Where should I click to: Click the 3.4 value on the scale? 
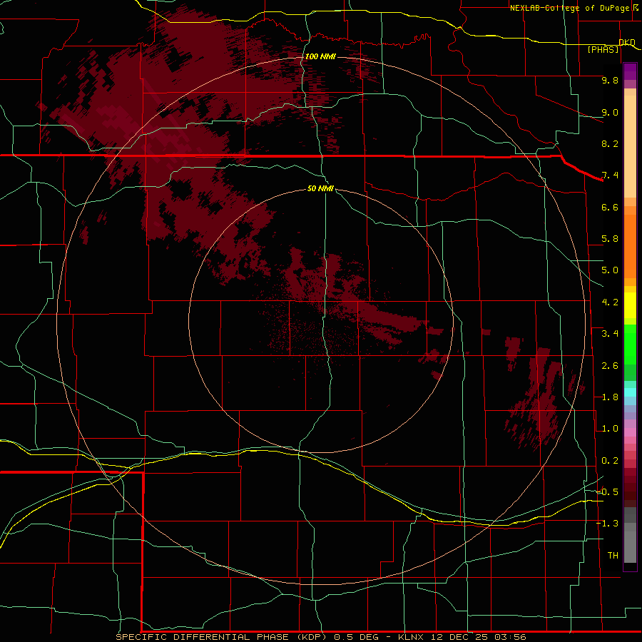[x=610, y=334]
